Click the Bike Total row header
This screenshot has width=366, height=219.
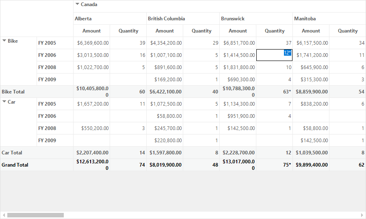(x=37, y=91)
